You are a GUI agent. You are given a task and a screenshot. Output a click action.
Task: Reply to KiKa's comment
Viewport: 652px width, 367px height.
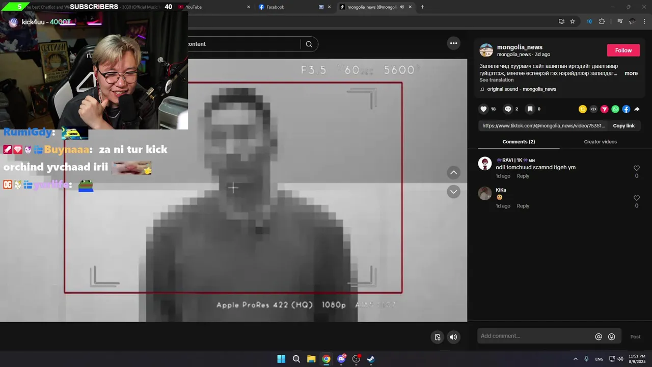point(523,206)
